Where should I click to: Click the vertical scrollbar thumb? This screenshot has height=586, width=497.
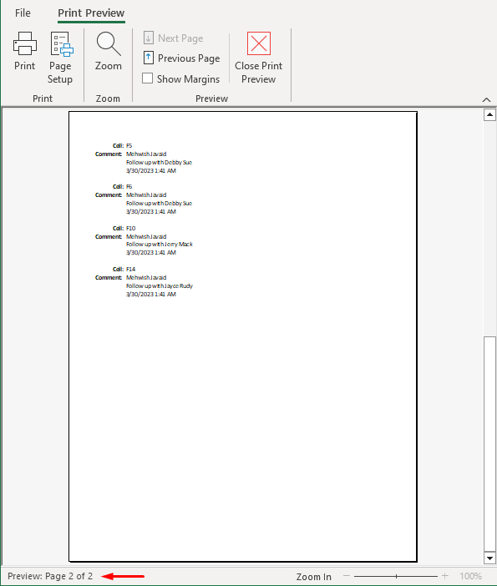tap(489, 443)
